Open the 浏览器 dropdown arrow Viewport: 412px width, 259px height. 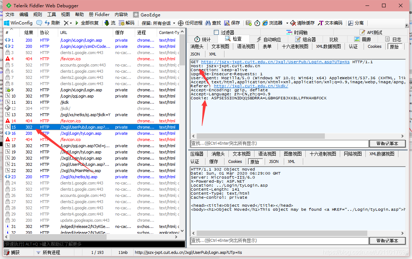click(x=287, y=23)
